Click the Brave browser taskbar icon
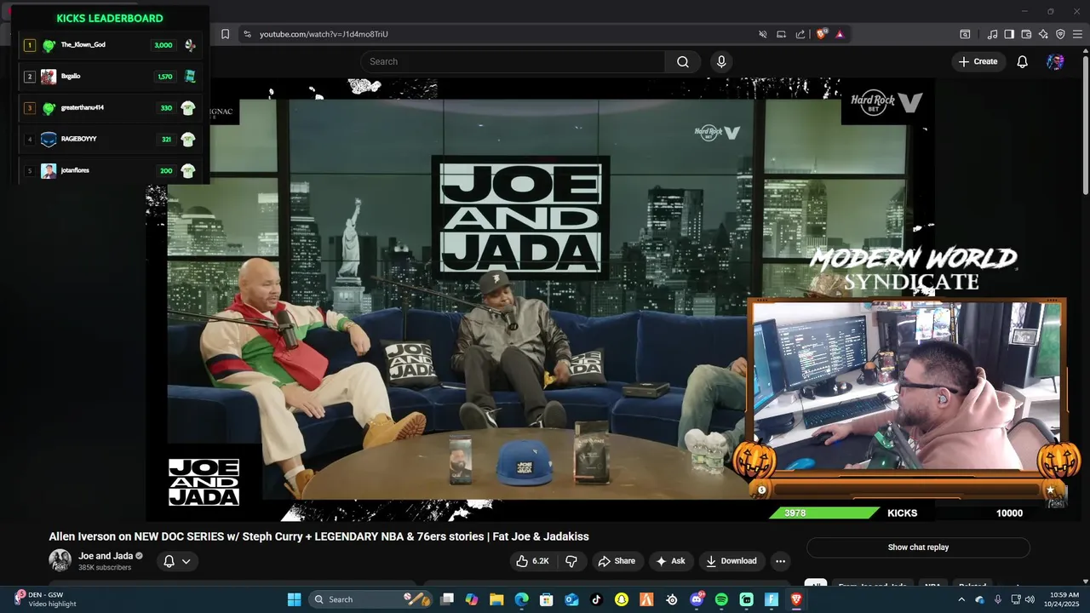Image resolution: width=1090 pixels, height=613 pixels. point(796,599)
